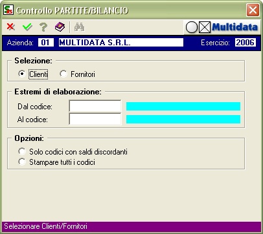Select the Clienti radio button
Viewport: 263px width, 234px height.
click(x=22, y=74)
